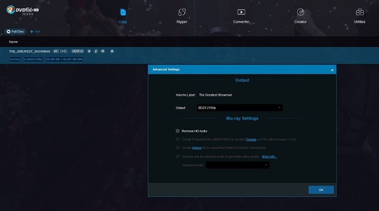Image resolution: width=379 pixels, height=211 pixels.
Task: Show info for The Greatest Showman
Action: 96,51
